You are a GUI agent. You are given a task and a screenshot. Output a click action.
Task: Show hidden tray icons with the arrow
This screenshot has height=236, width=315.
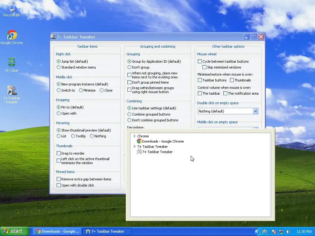tap(257, 232)
